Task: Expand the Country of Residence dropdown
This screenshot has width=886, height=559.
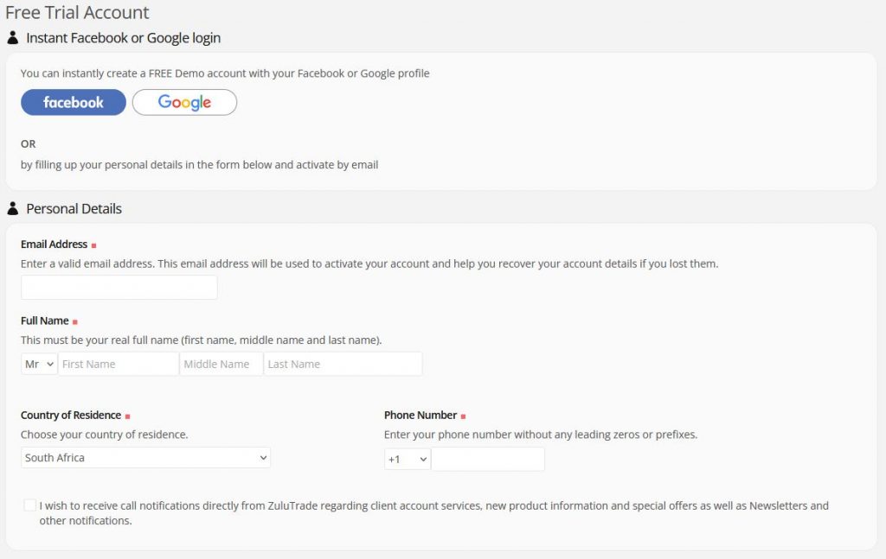Action: pos(145,458)
